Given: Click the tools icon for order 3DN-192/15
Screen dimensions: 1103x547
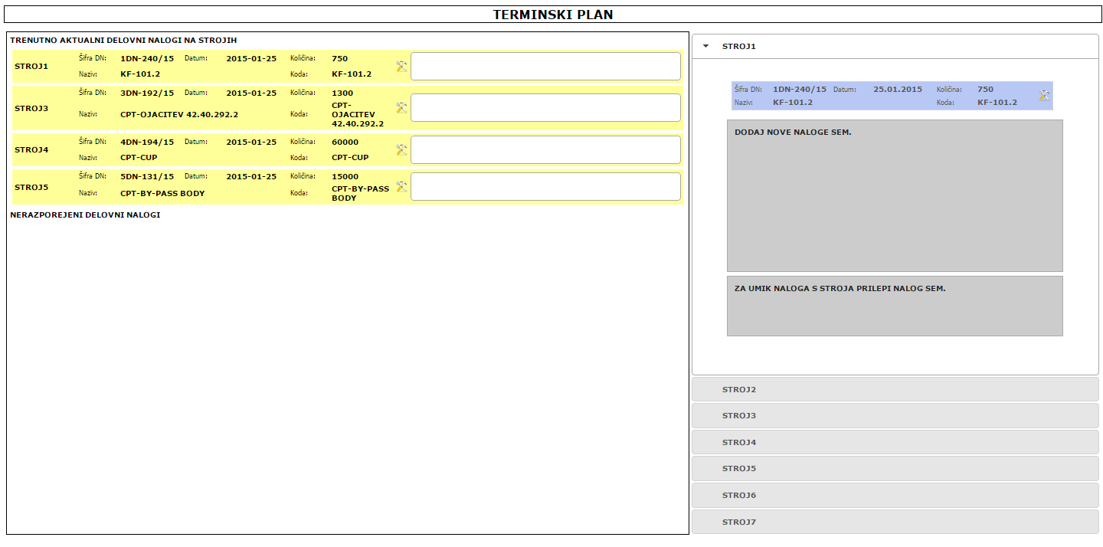Looking at the screenshot, I should pyautogui.click(x=401, y=108).
